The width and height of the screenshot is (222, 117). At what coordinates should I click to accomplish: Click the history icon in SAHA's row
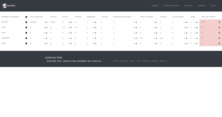(x=219, y=33)
